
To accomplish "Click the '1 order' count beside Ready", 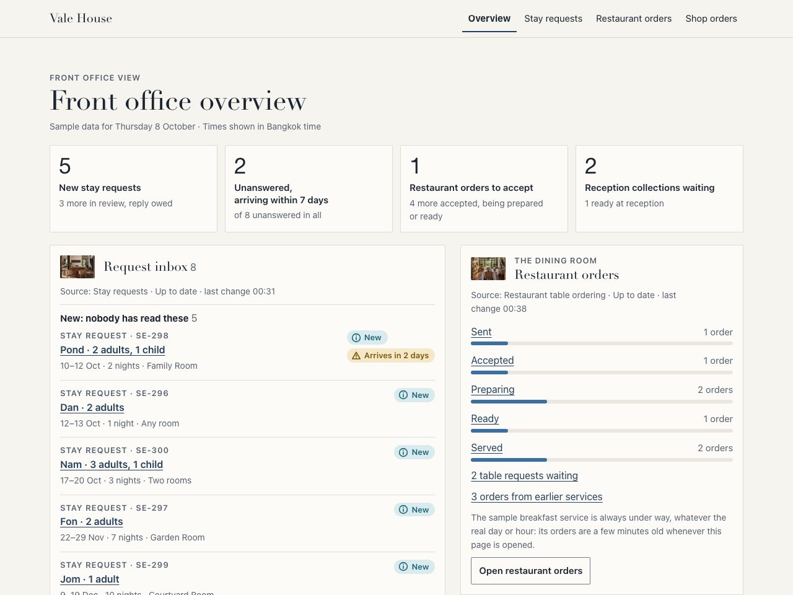I will pyautogui.click(x=718, y=419).
